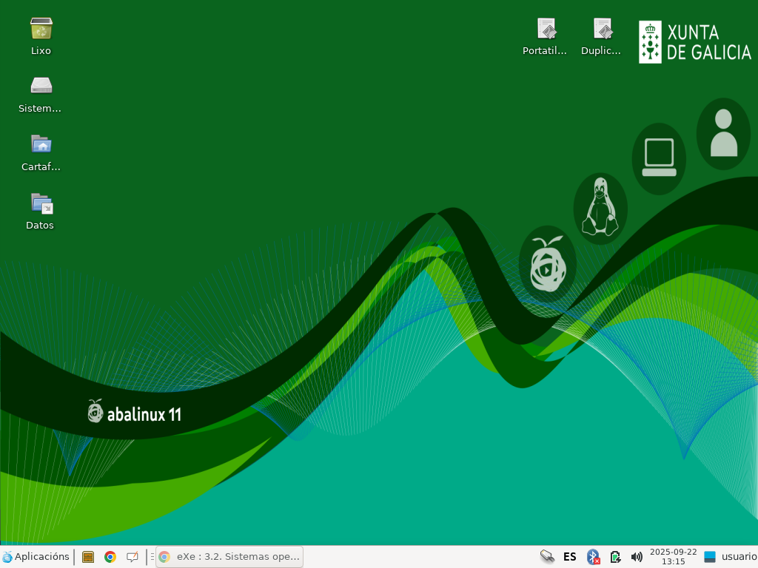Open the Aplicacións menu
Image resolution: width=758 pixels, height=568 pixels.
click(36, 556)
